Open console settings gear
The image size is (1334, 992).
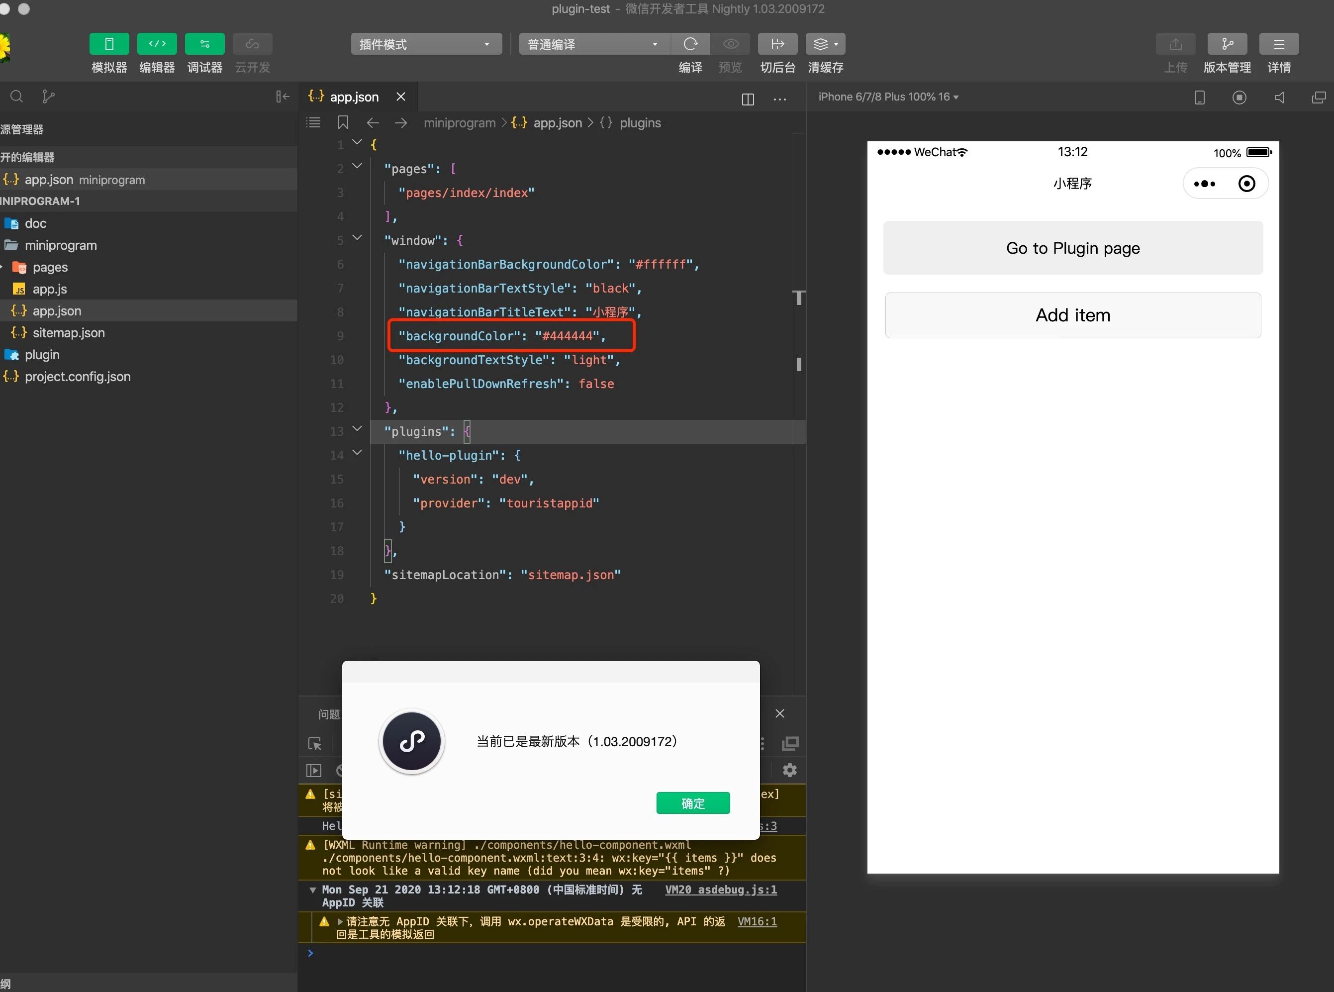click(789, 770)
